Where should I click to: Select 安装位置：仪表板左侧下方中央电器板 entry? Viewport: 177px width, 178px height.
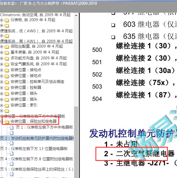(33, 116)
